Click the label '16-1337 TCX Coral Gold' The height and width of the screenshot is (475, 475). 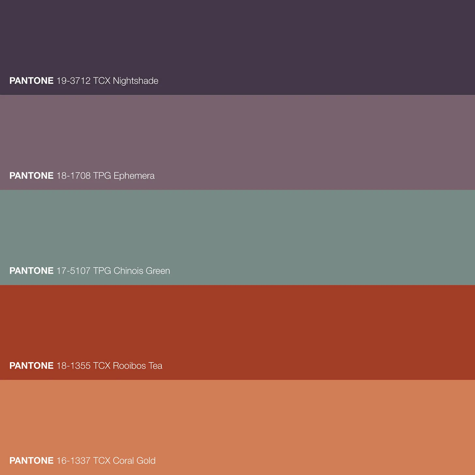106,461
